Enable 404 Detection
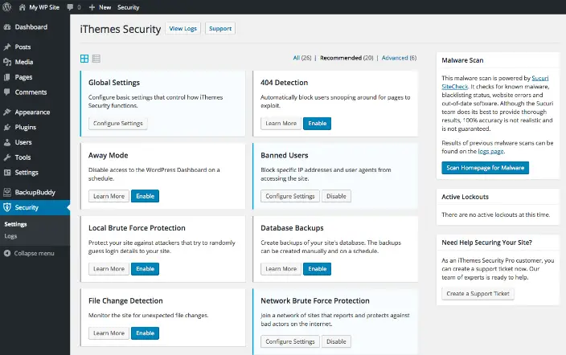This screenshot has height=355, width=566. [x=318, y=124]
